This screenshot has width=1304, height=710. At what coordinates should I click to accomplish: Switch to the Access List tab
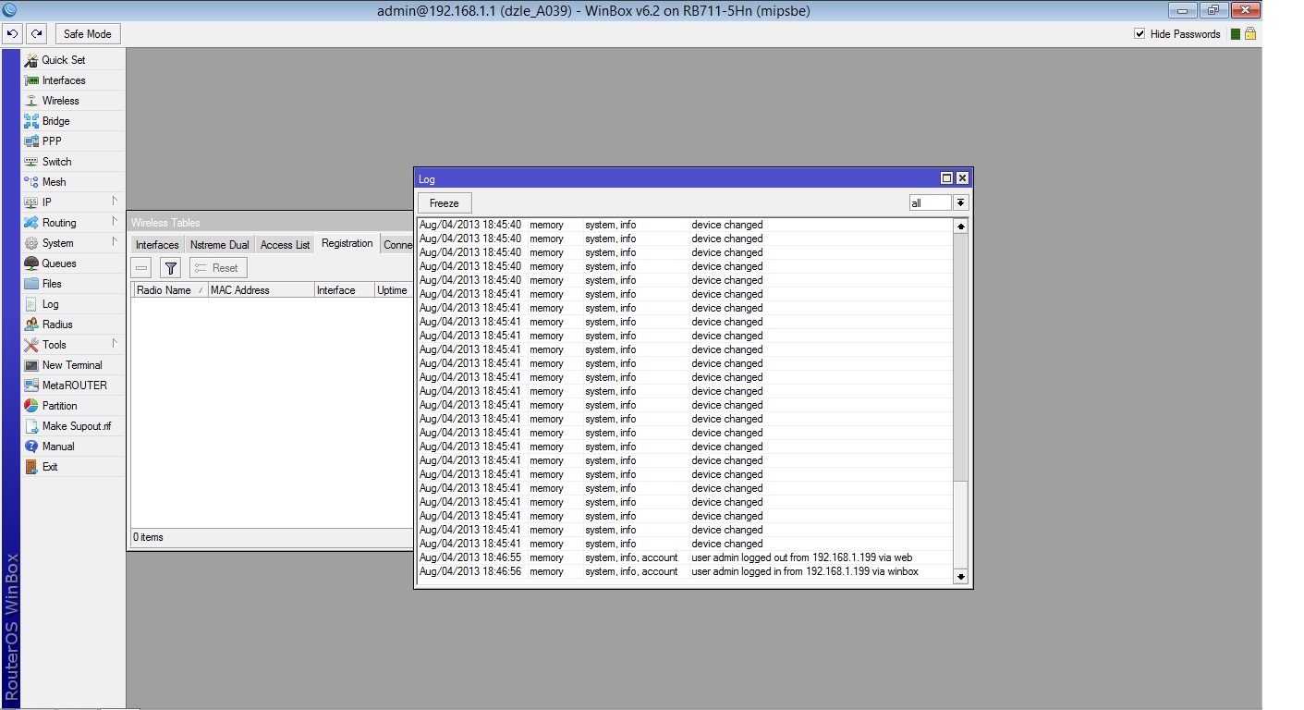[x=284, y=244]
